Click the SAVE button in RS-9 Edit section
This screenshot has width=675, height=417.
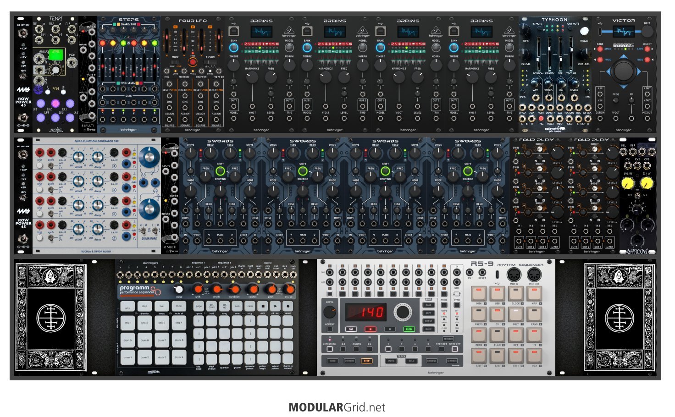click(x=429, y=305)
